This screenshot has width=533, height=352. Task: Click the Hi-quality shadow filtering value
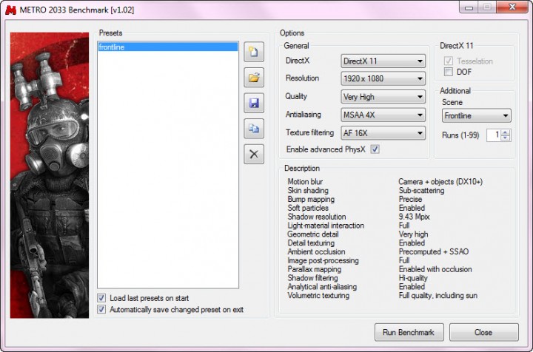tap(413, 278)
